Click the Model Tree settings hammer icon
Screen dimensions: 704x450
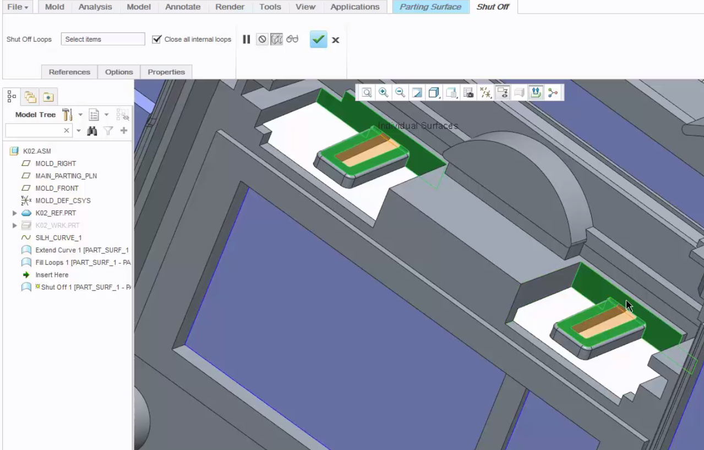click(x=68, y=114)
